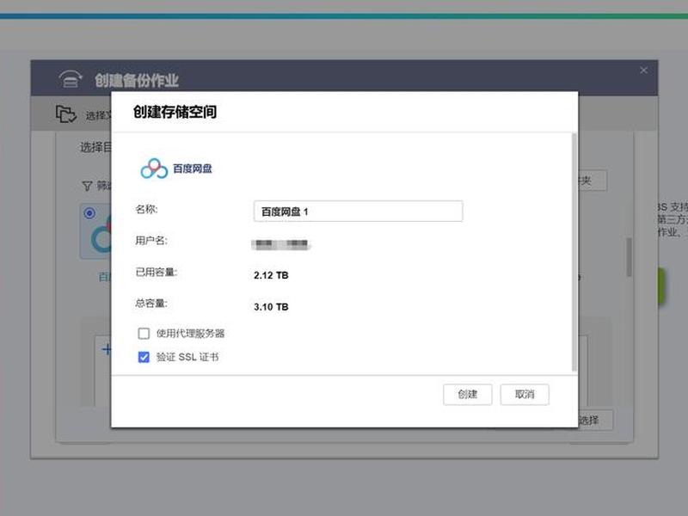Screen dimensions: 688x516
Task: Click the 3.10 TB total capacity value
Action: (271, 307)
